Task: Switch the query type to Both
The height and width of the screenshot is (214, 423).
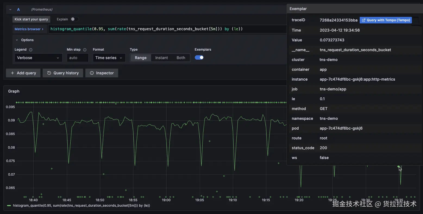Action: tap(181, 58)
